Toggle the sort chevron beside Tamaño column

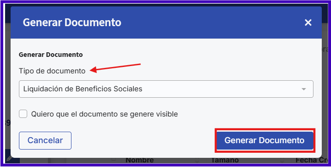282,161
